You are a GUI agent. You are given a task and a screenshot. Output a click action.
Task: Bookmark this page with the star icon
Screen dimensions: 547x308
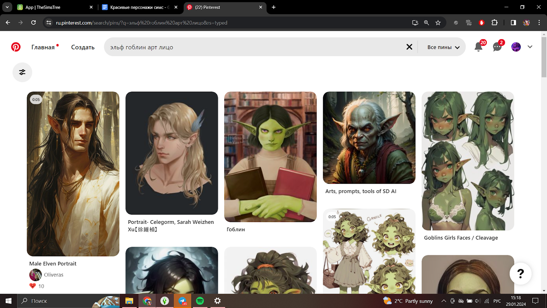(438, 23)
